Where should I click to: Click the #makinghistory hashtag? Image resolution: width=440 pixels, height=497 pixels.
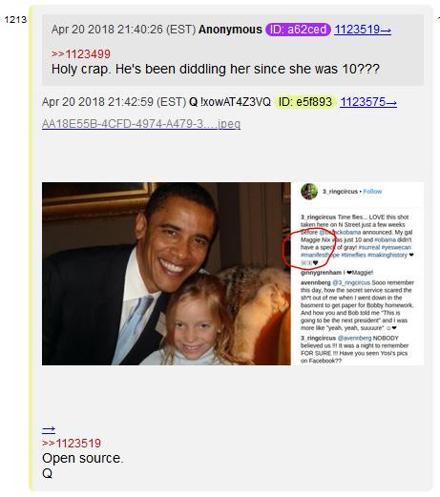(388, 255)
